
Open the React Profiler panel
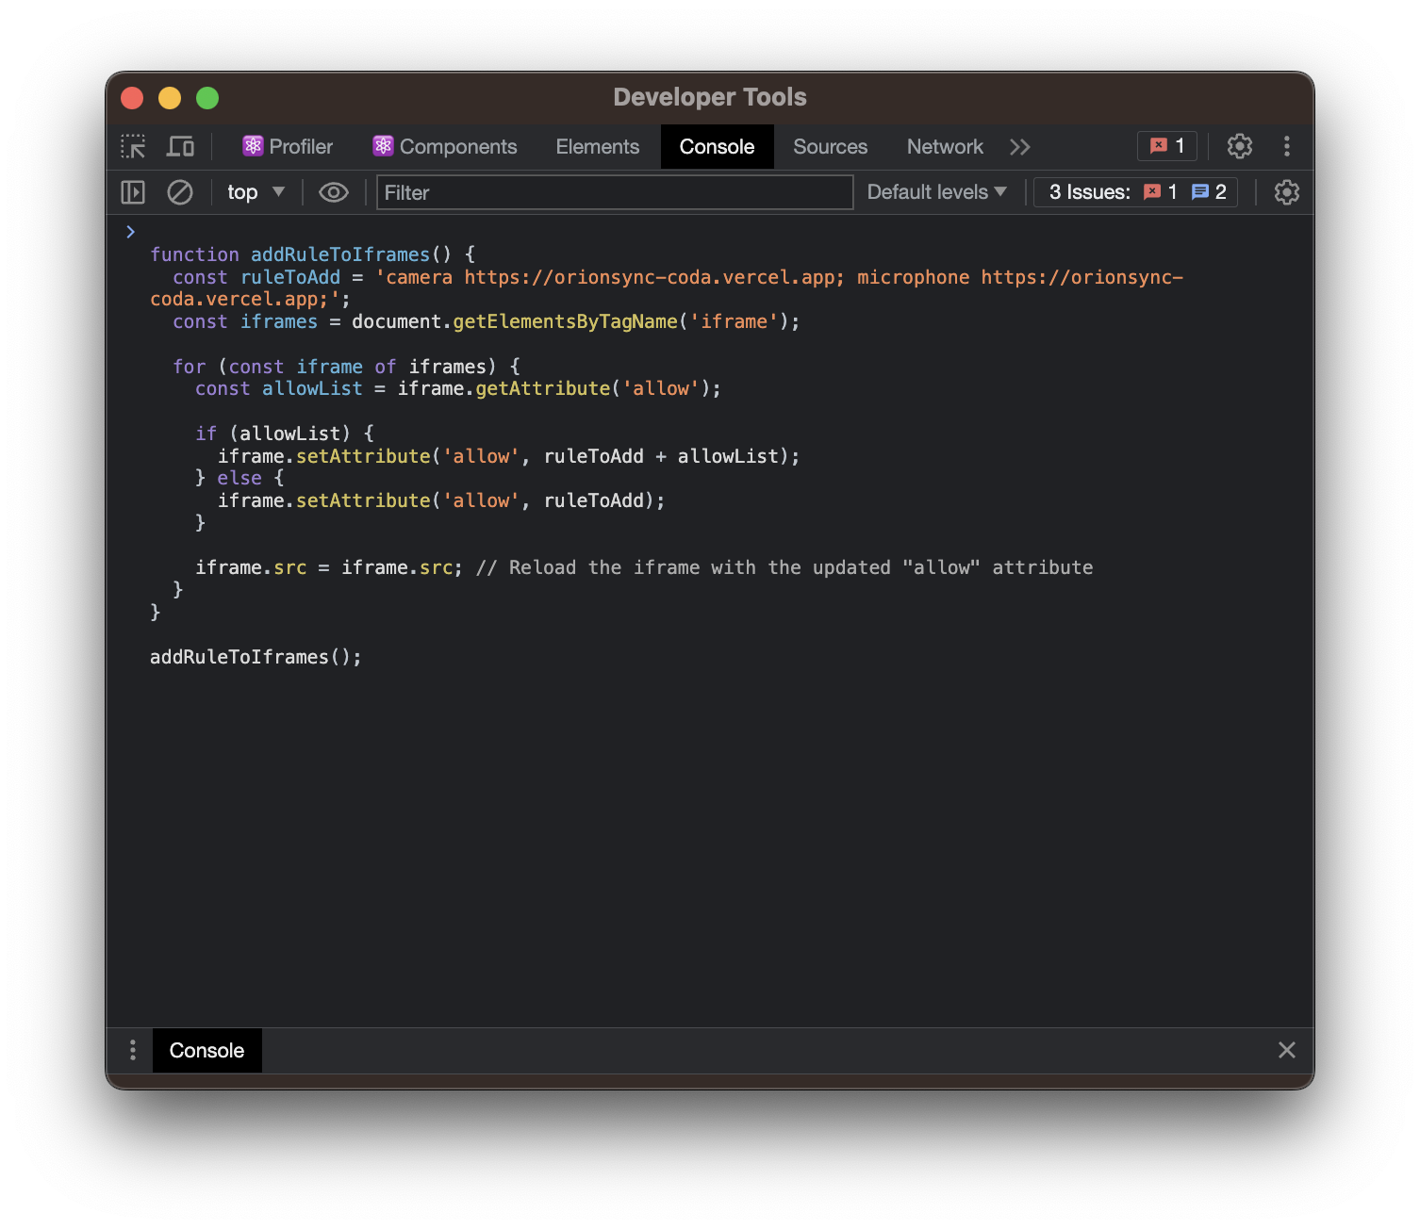(x=288, y=146)
